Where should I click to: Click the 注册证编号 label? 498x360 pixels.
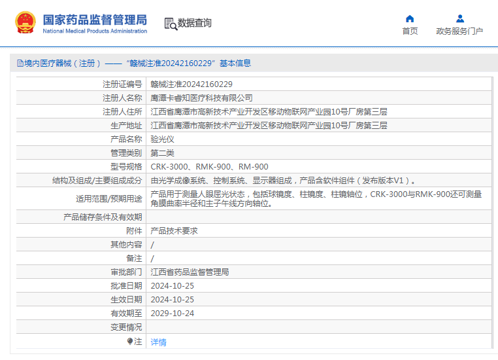coord(122,84)
